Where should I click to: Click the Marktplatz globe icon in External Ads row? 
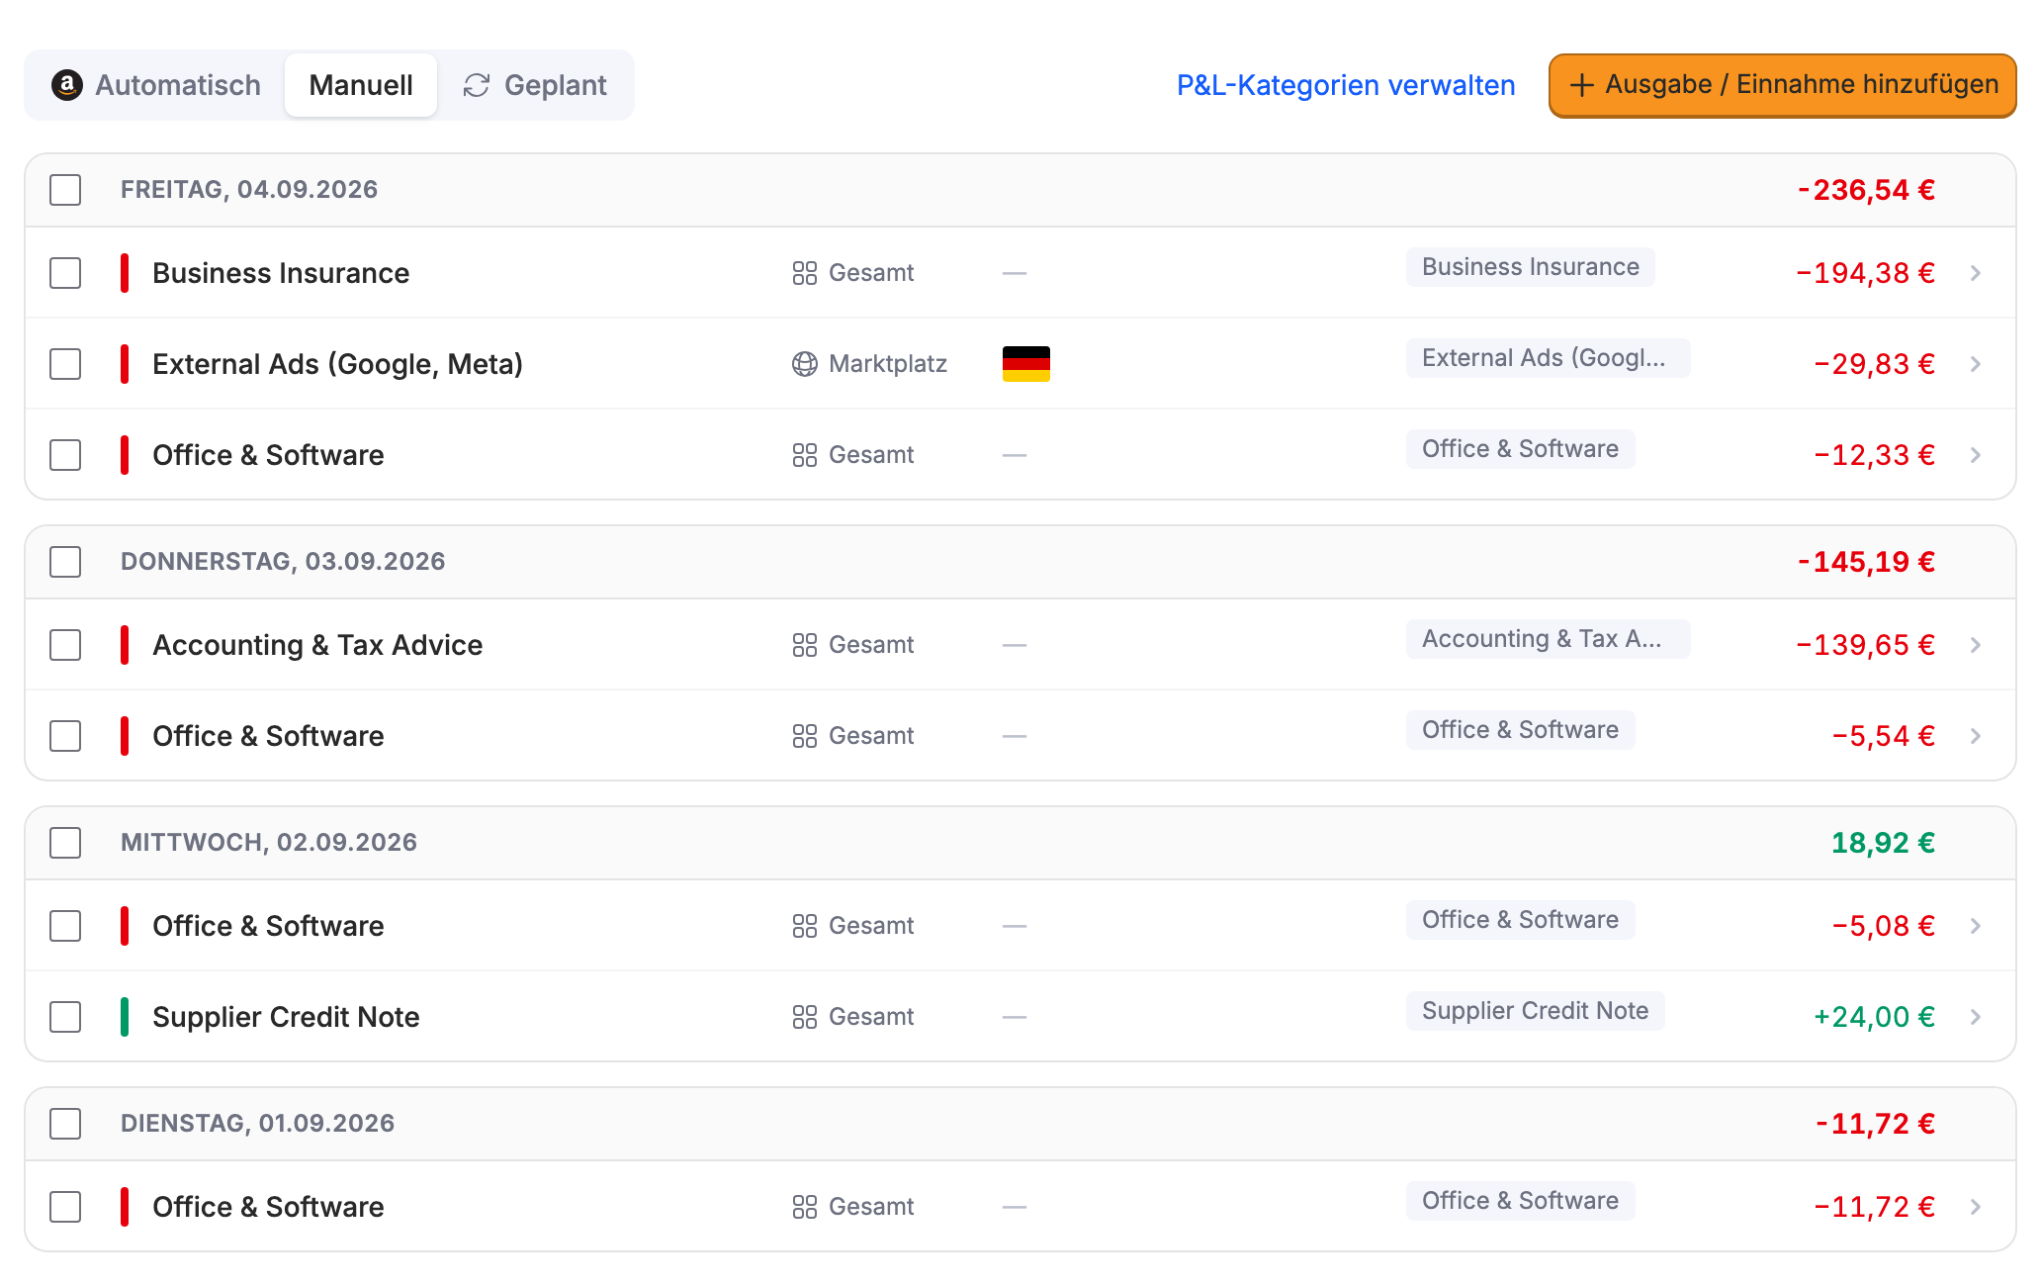coord(805,364)
